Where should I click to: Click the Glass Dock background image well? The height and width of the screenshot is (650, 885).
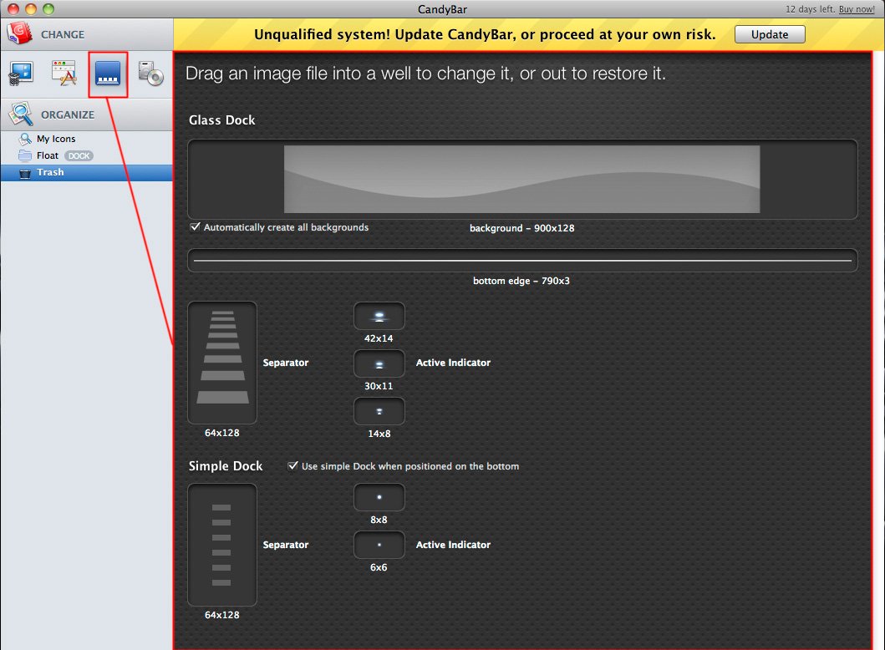pos(522,180)
